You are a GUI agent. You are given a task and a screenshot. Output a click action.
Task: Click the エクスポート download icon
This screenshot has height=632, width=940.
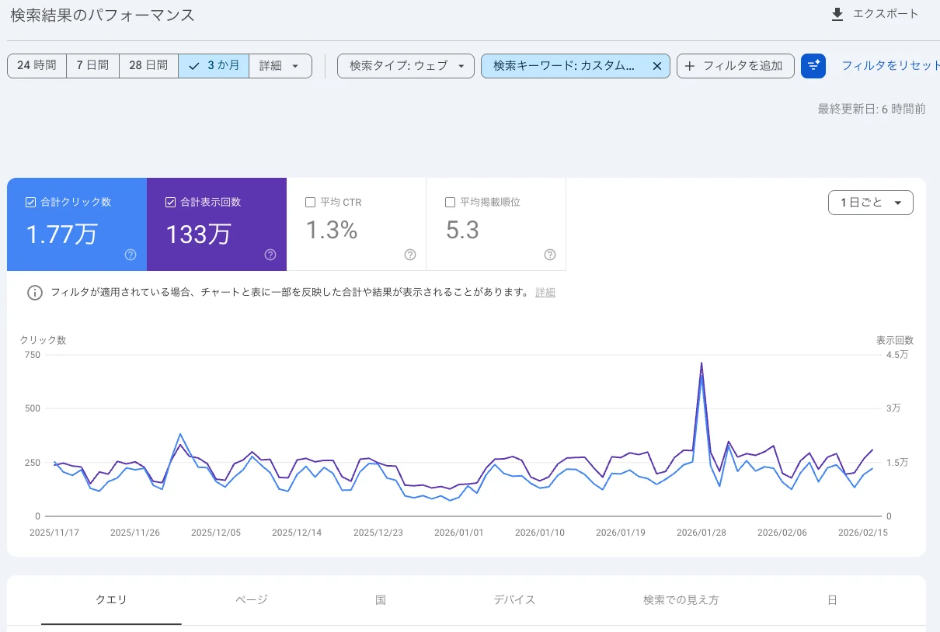tap(837, 15)
